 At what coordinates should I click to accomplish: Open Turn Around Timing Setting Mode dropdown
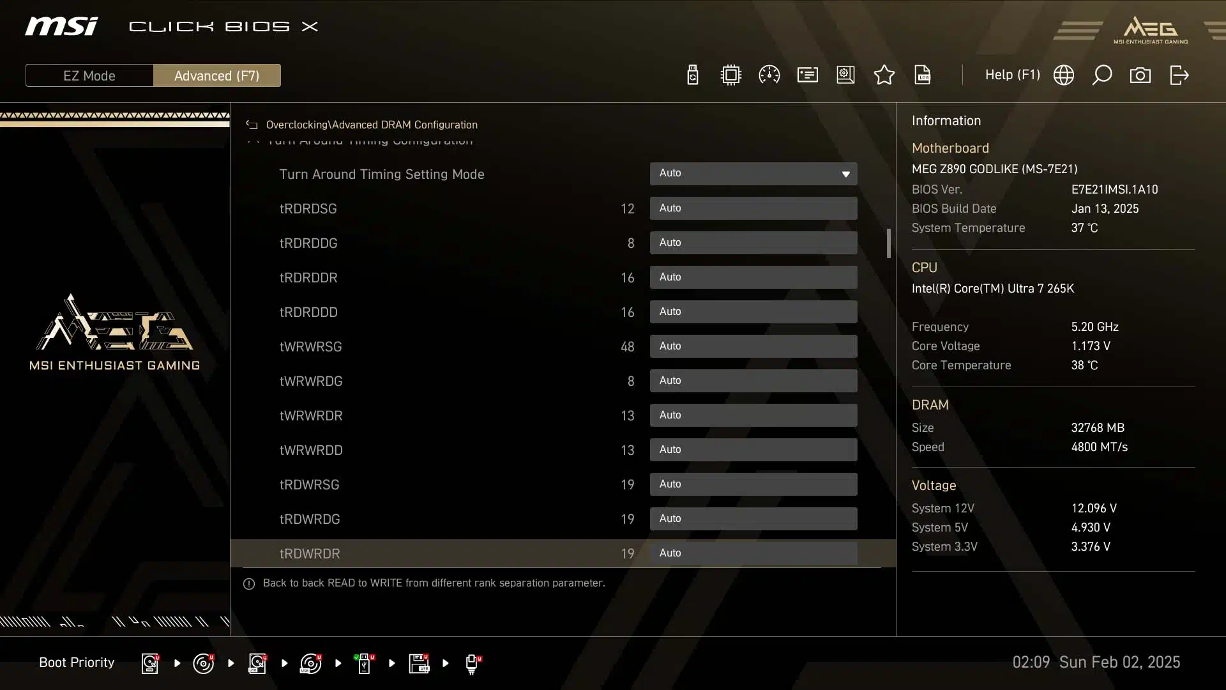click(753, 174)
